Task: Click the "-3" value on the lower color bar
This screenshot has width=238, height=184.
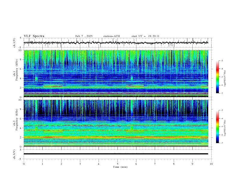Action: click(x=222, y=110)
